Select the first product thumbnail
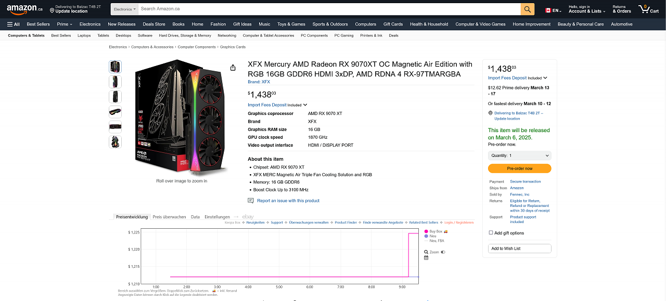The image size is (666, 301). [x=115, y=67]
